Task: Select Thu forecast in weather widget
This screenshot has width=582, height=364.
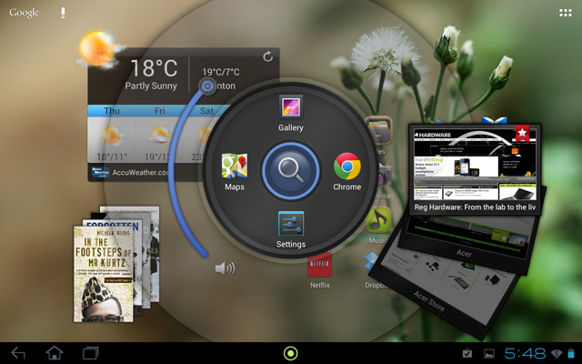Action: 111,134
